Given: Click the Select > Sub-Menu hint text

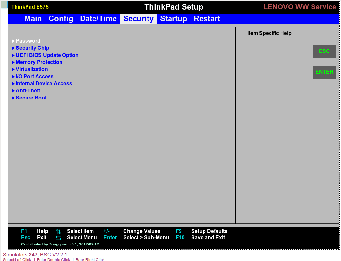Looking at the screenshot, I should (146, 237).
